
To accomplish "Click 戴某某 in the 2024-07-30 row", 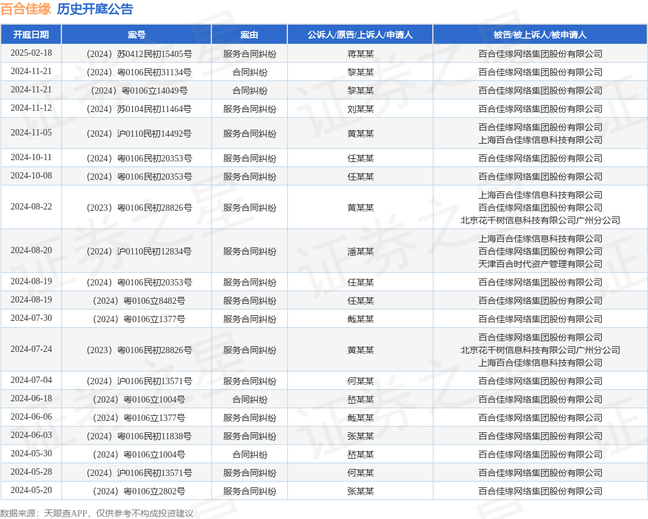I will pyautogui.click(x=360, y=319).
